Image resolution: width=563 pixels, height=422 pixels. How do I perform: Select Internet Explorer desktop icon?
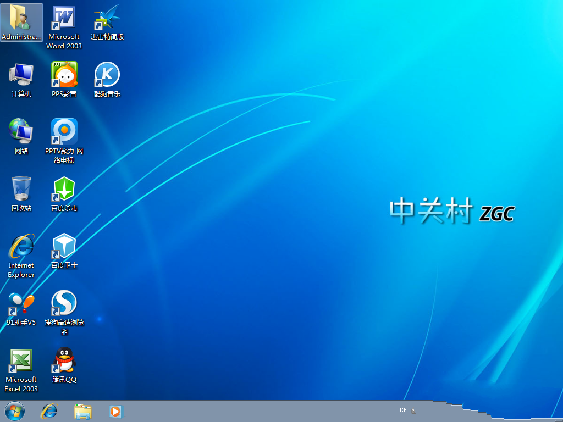(21, 256)
